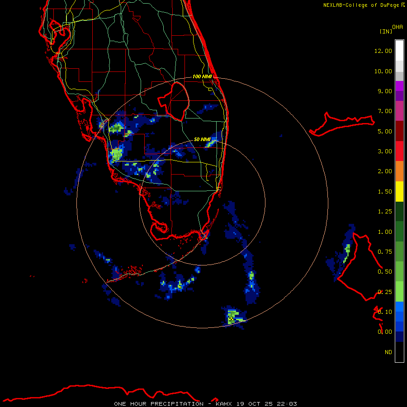
Task: Click the KAMX station identifier in caption
Action: (224, 404)
